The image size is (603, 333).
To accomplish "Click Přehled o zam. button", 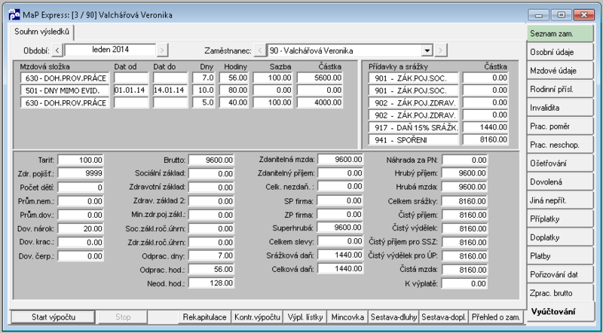I will [x=497, y=317].
